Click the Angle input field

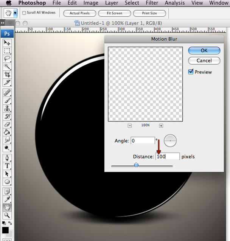[x=143, y=140]
